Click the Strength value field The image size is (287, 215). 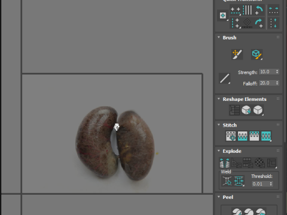coord(267,72)
